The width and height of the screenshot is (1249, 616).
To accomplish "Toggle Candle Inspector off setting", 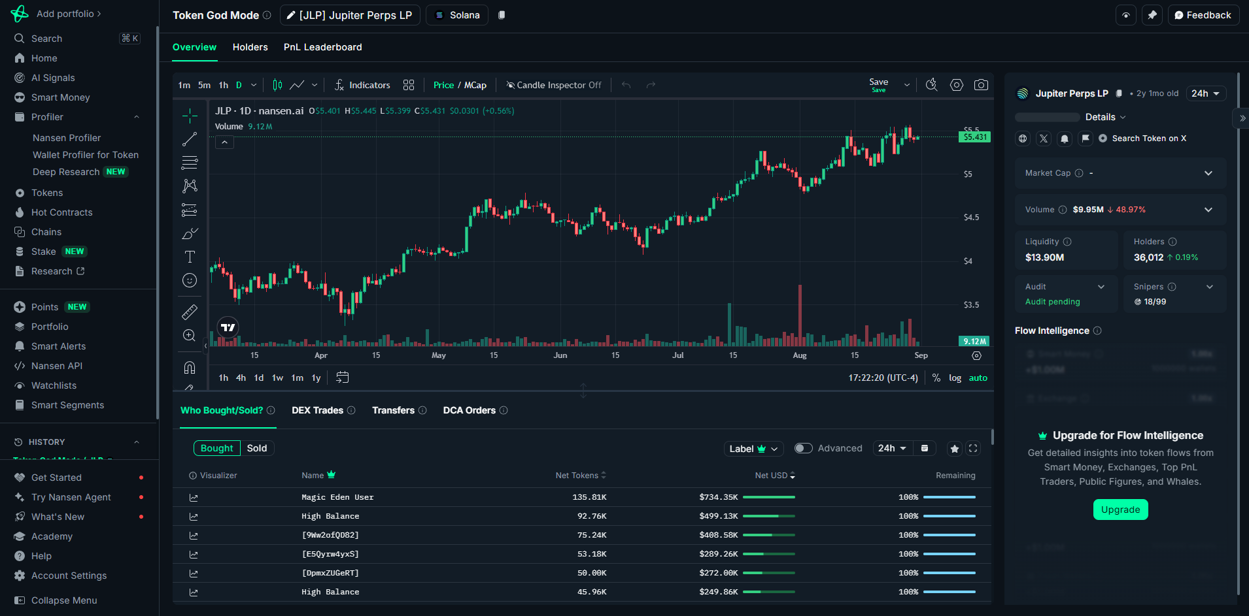I will click(553, 84).
